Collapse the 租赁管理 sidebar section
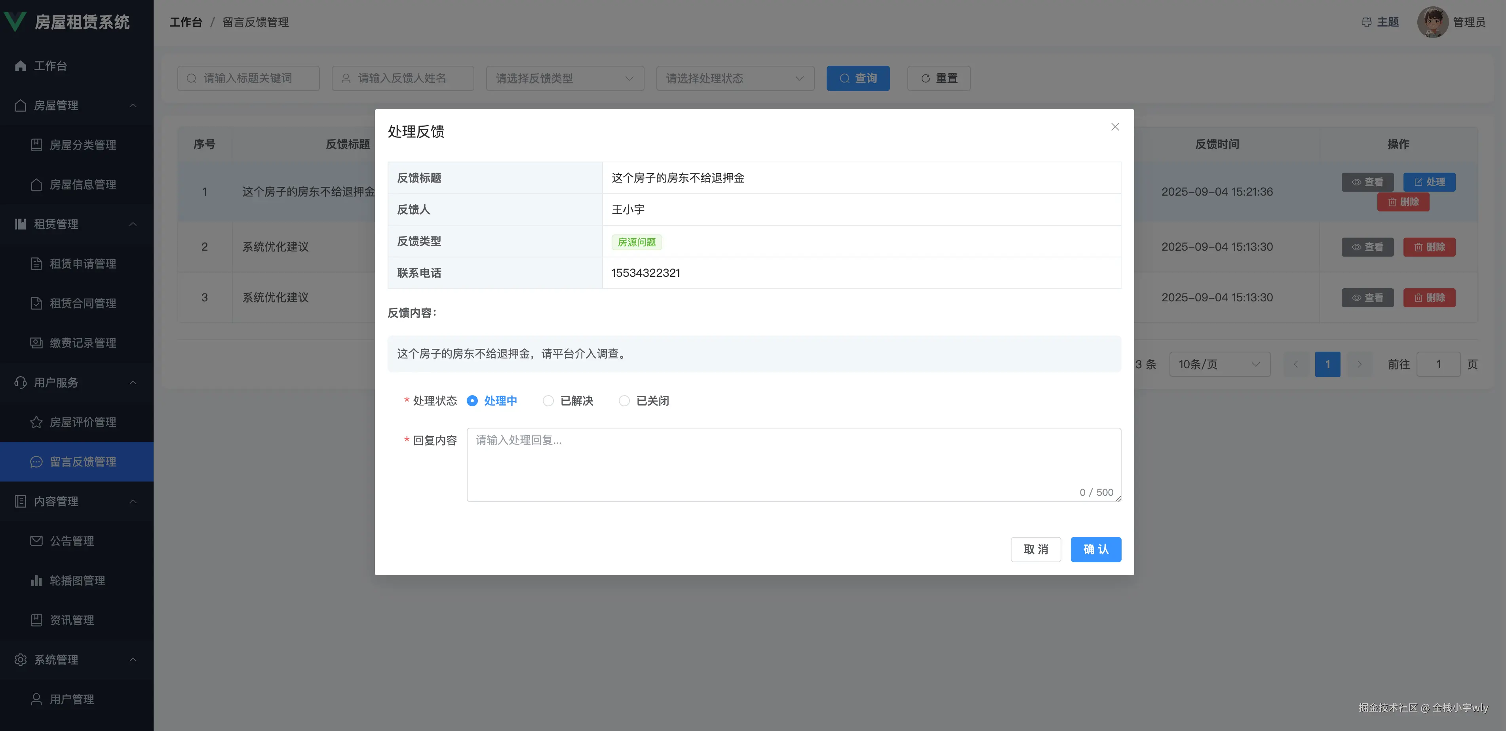This screenshot has width=1506, height=731. point(133,224)
